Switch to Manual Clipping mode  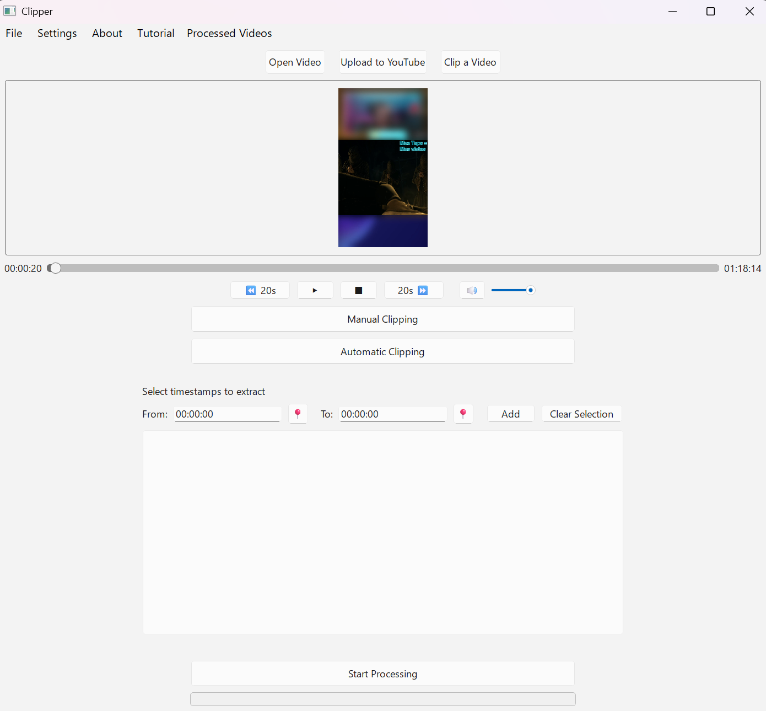[382, 319]
